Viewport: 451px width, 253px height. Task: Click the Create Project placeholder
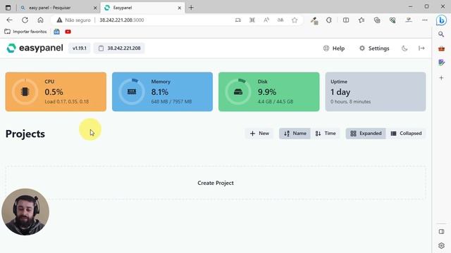[x=216, y=183]
